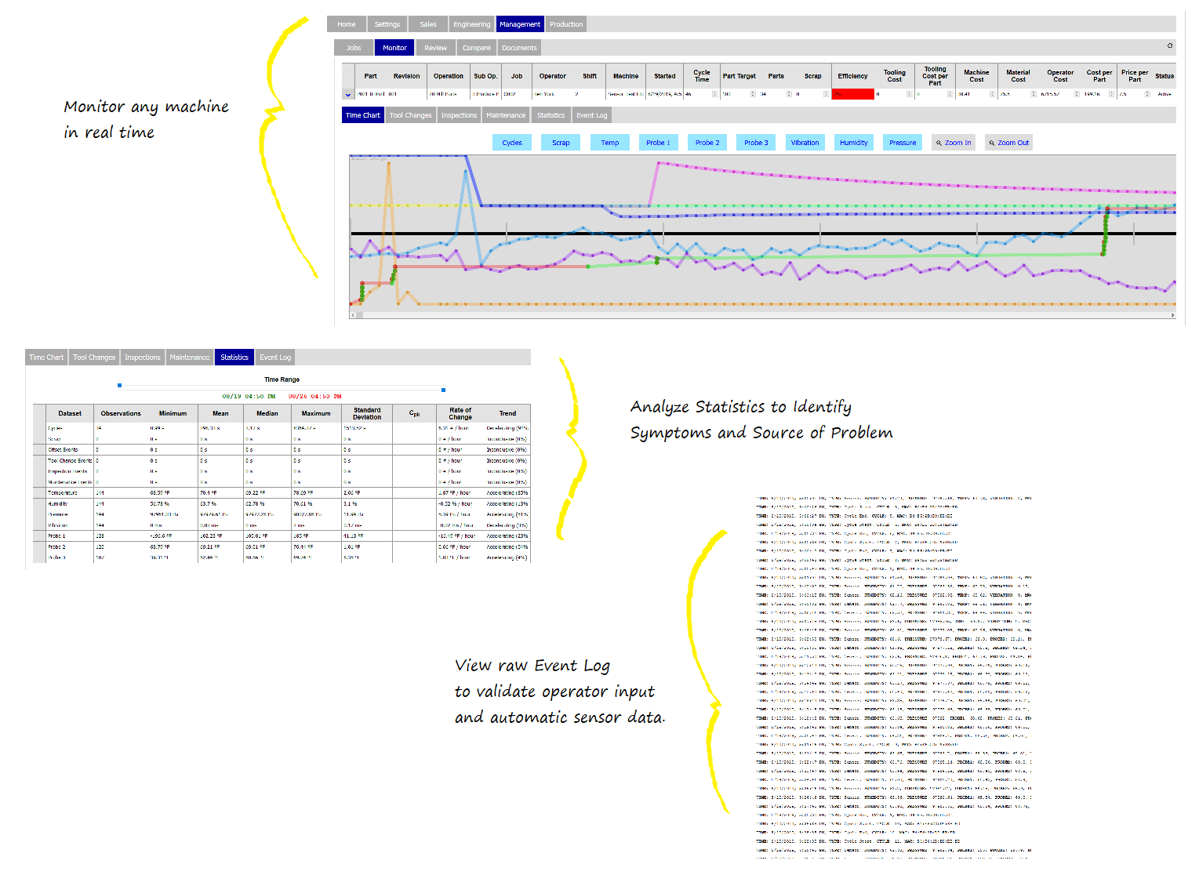Show or hide the Probe 1 series

pos(658,143)
